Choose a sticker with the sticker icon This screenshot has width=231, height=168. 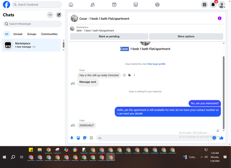click(x=85, y=138)
